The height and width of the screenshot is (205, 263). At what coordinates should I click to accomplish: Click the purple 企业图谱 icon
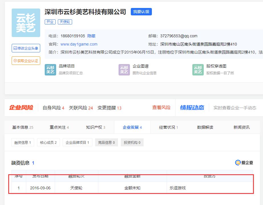124,70
